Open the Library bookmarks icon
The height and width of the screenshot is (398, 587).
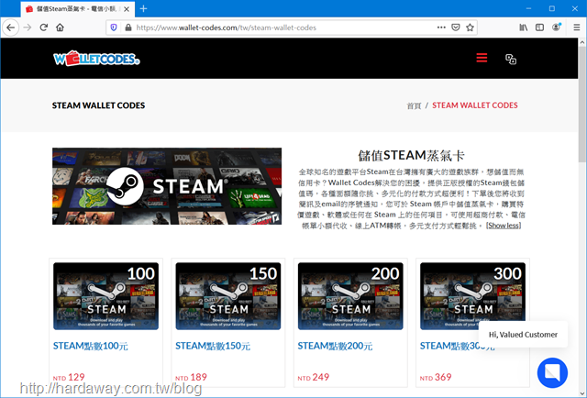pyautogui.click(x=524, y=28)
